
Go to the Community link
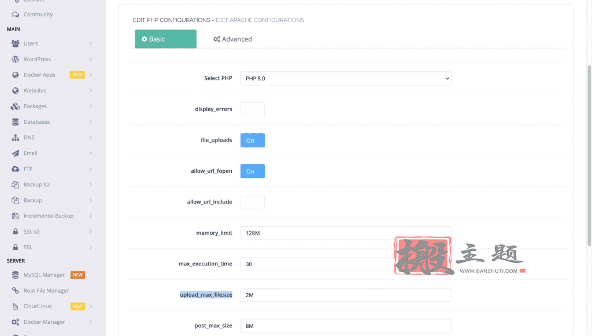(x=38, y=14)
